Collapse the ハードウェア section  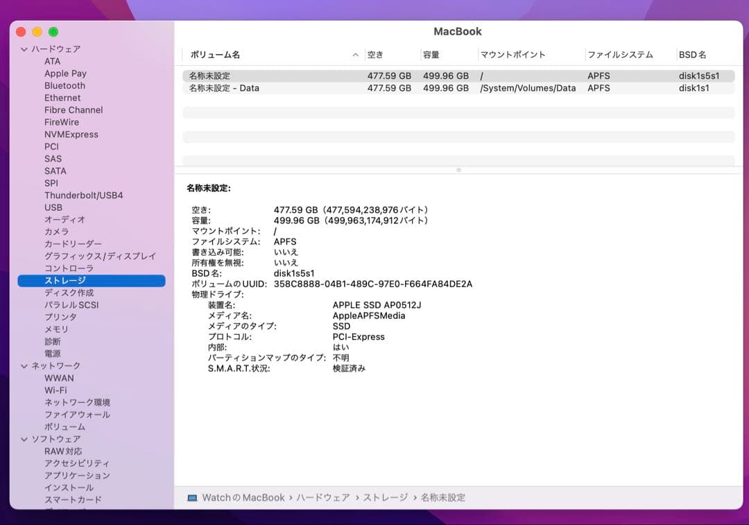pos(24,49)
